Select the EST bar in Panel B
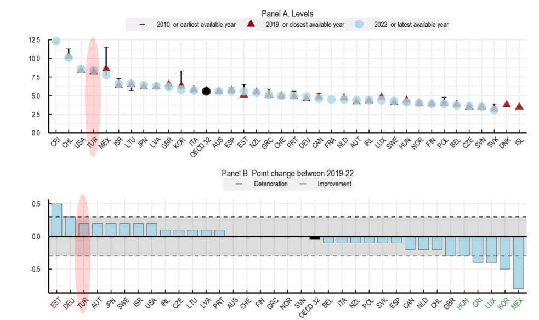 (x=56, y=220)
